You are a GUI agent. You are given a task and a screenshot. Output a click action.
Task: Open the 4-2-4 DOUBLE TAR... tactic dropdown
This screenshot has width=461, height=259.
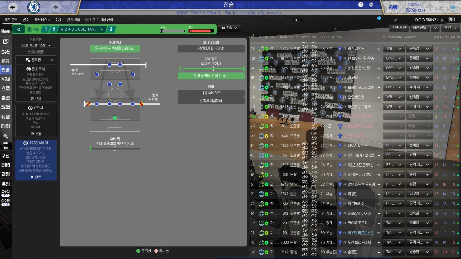coord(82,29)
